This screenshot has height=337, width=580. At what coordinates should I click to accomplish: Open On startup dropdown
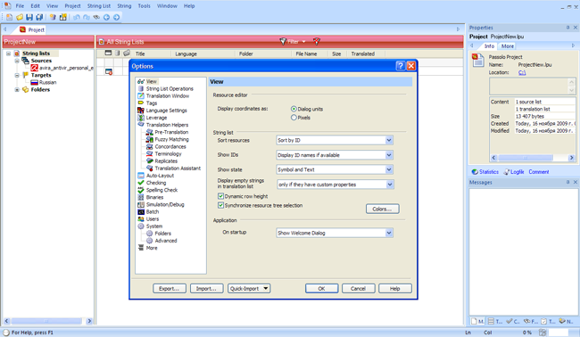pos(389,233)
